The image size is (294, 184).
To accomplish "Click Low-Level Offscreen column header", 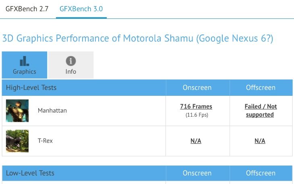I will coord(261,173).
